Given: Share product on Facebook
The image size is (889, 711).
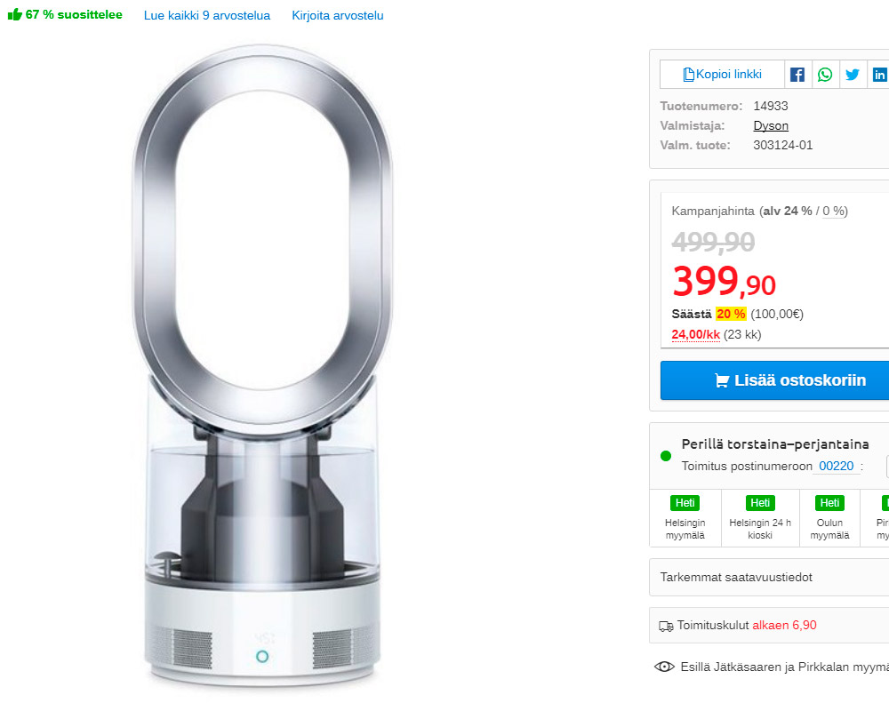Looking at the screenshot, I should coord(797,75).
